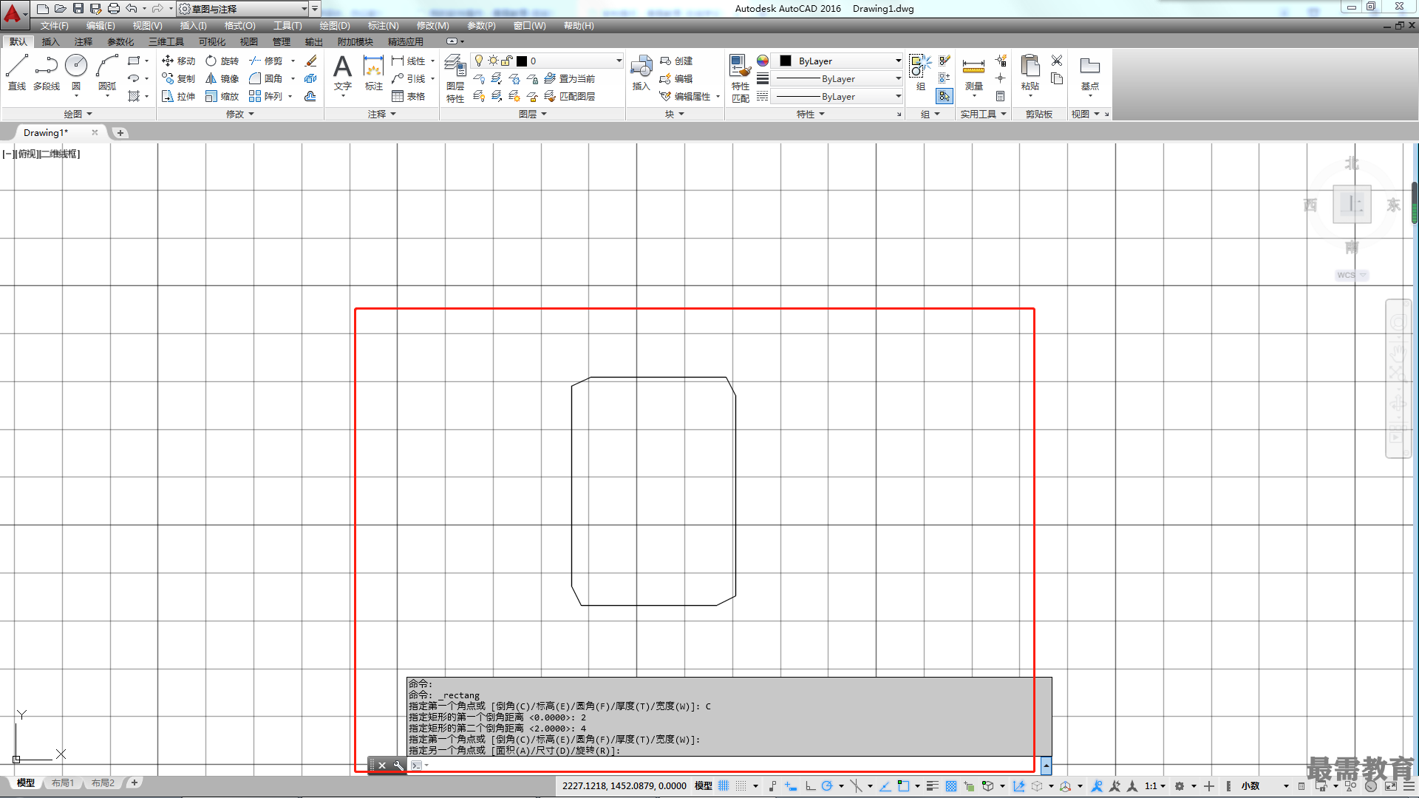The width and height of the screenshot is (1419, 798).
Task: Toggle lineweight display in status bar
Action: tap(932, 786)
